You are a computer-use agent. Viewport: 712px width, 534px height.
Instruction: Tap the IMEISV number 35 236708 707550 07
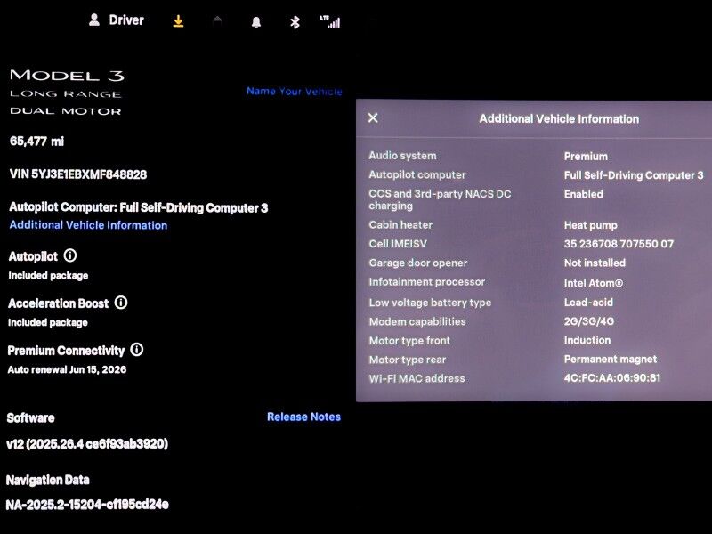pyautogui.click(x=619, y=244)
